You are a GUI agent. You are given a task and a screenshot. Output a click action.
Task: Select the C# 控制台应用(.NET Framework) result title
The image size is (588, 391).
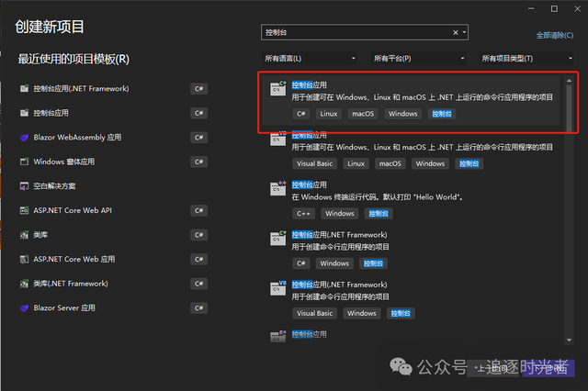tap(339, 235)
